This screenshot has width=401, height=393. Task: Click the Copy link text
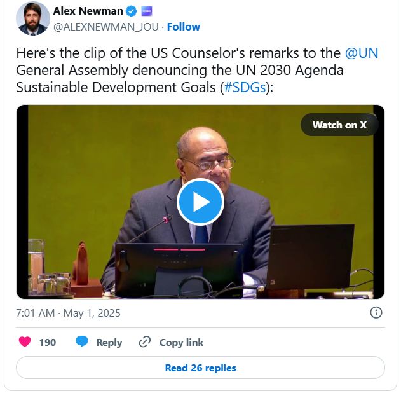(x=181, y=343)
